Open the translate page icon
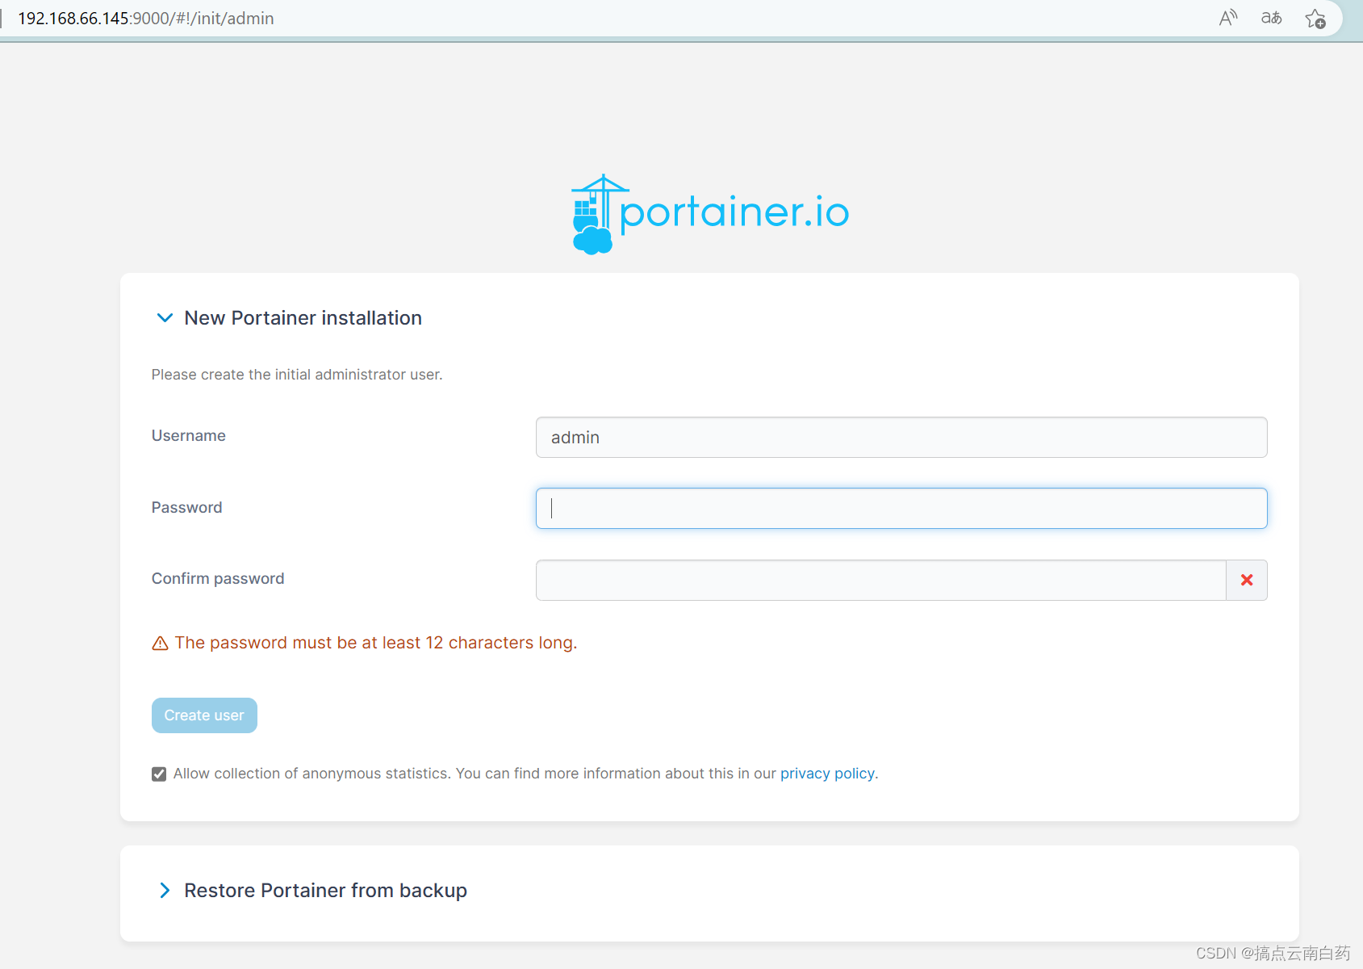This screenshot has width=1363, height=969. coord(1272,18)
